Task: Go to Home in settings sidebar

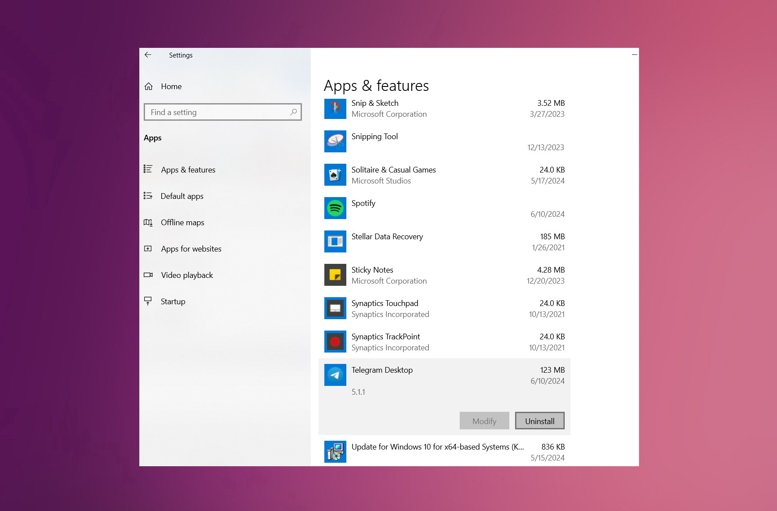Action: (x=171, y=86)
